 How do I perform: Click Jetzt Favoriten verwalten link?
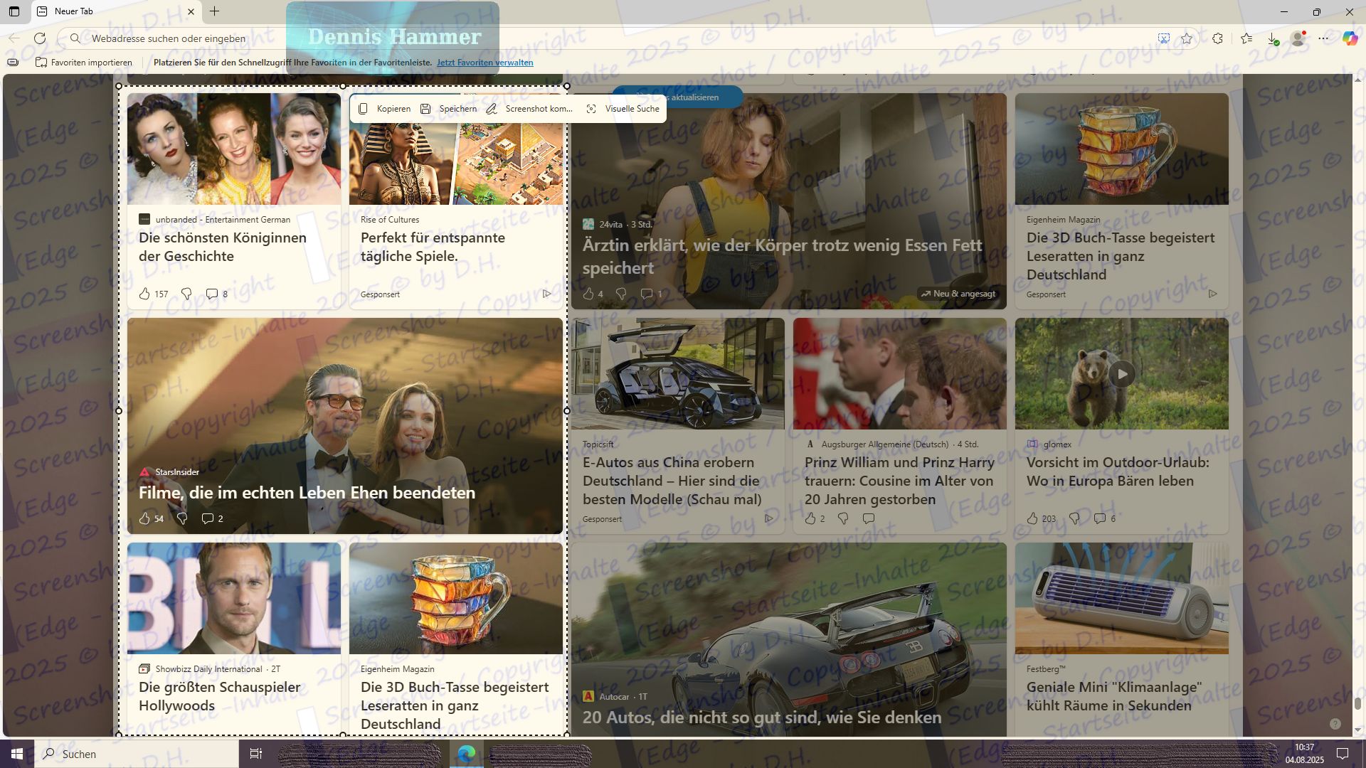click(485, 63)
